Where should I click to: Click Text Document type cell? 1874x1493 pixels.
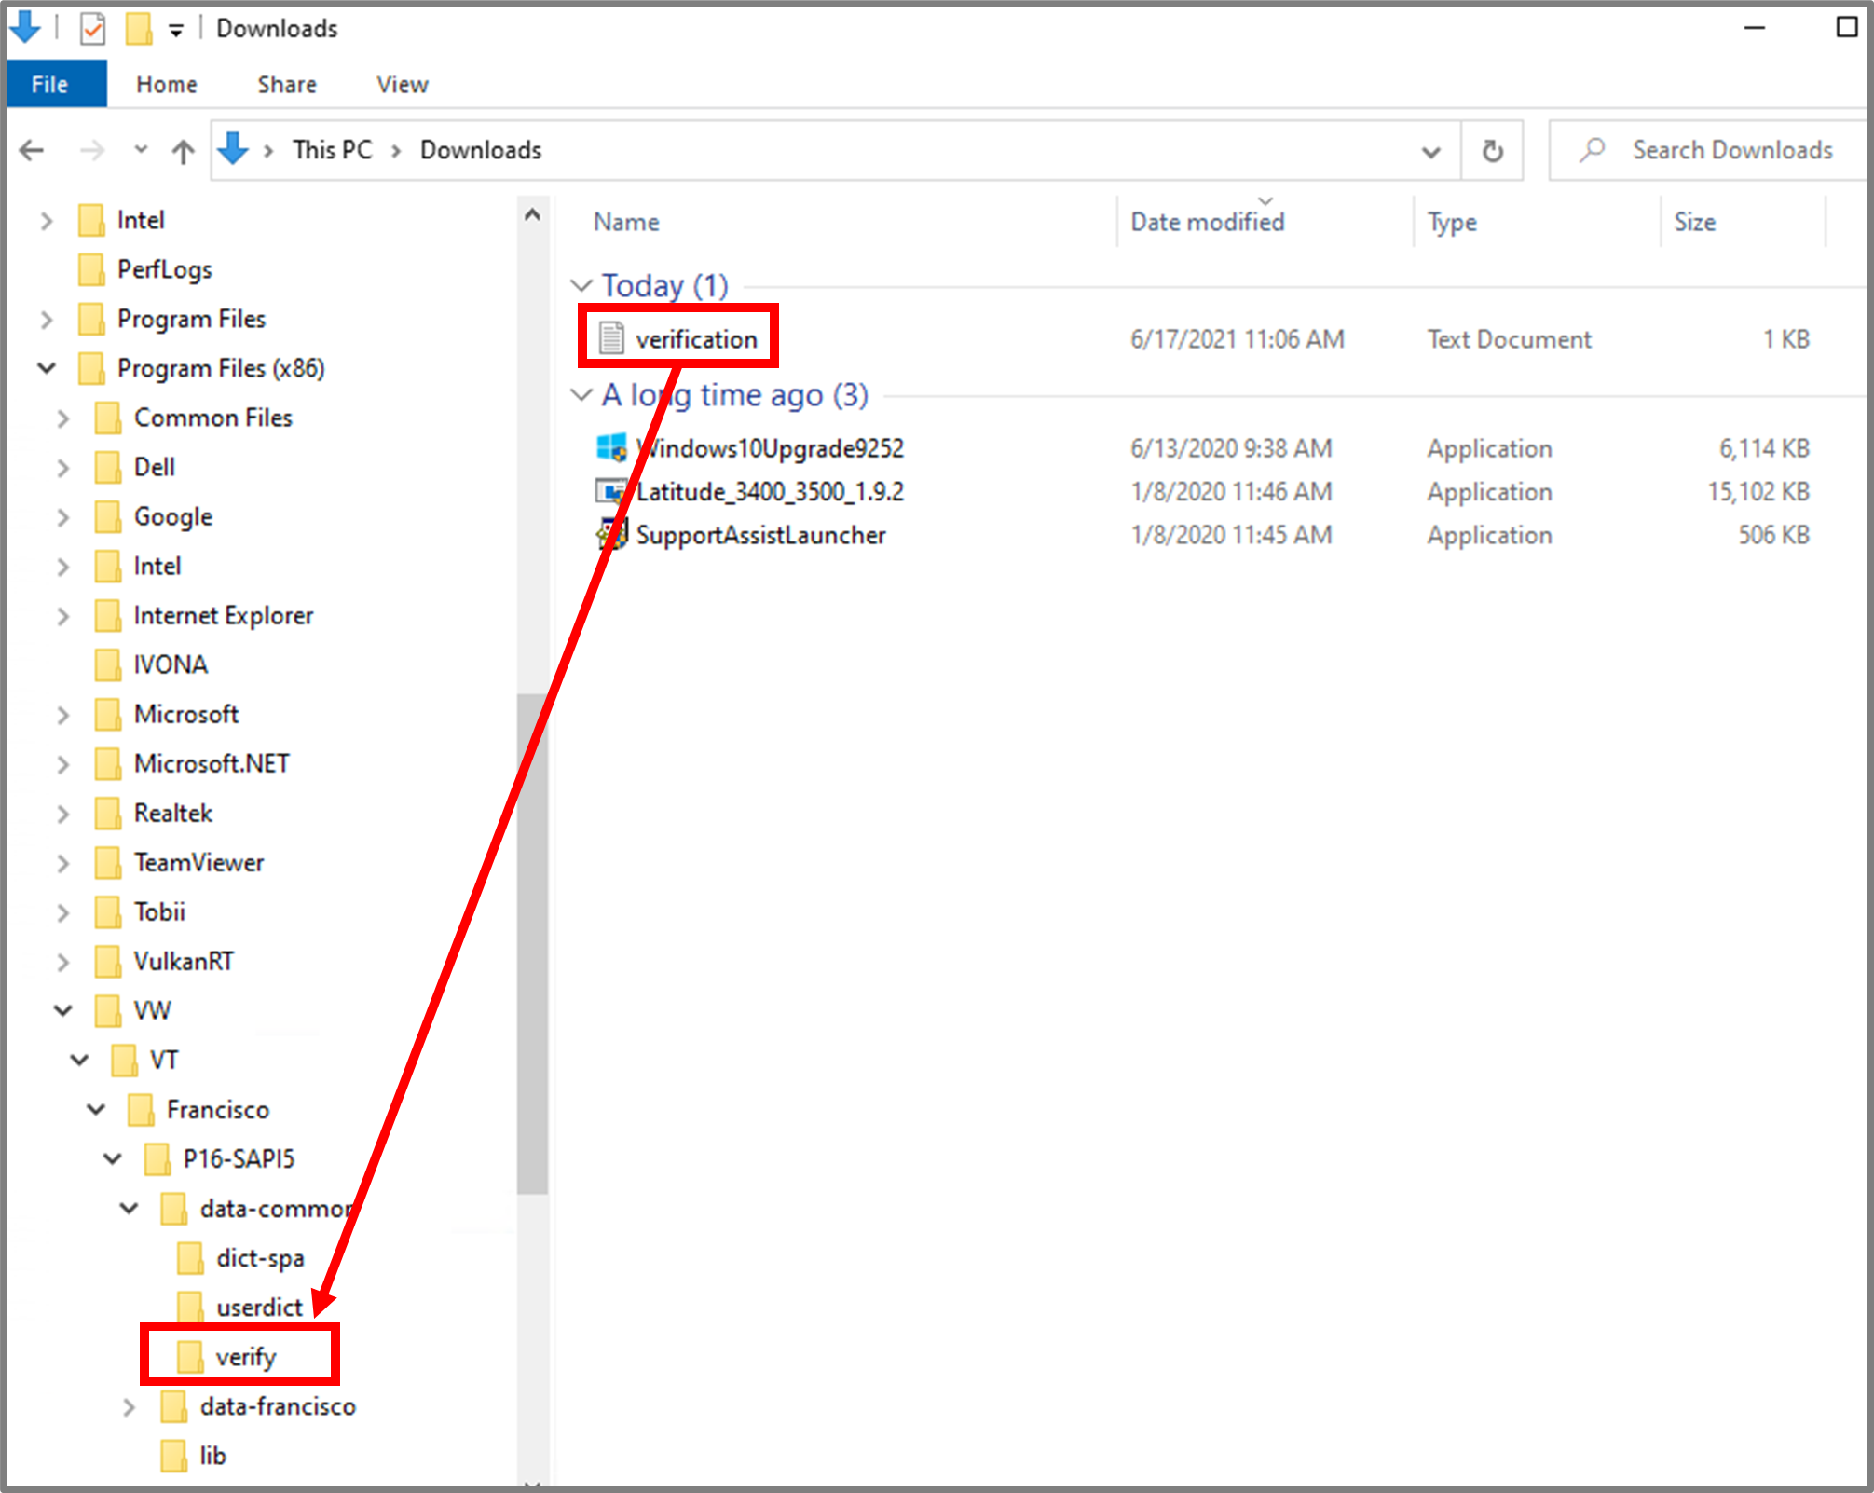(x=1509, y=339)
